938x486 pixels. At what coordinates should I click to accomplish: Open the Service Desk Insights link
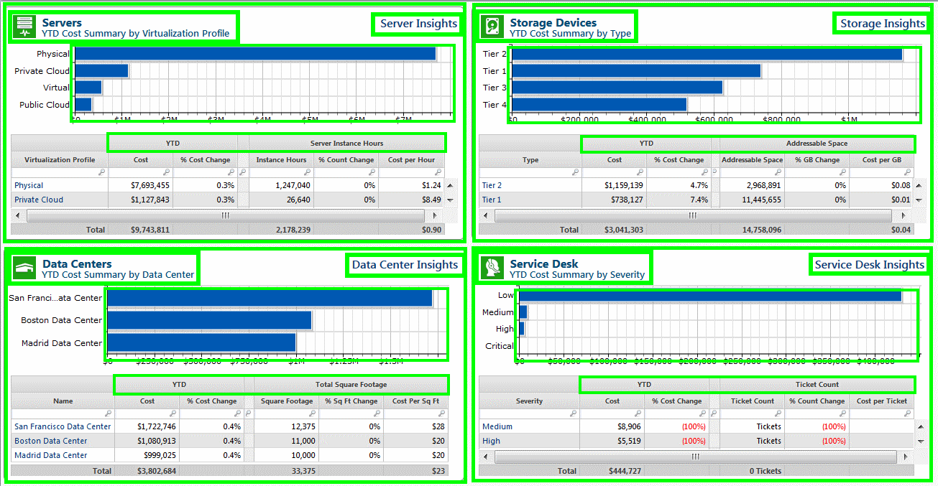click(869, 265)
